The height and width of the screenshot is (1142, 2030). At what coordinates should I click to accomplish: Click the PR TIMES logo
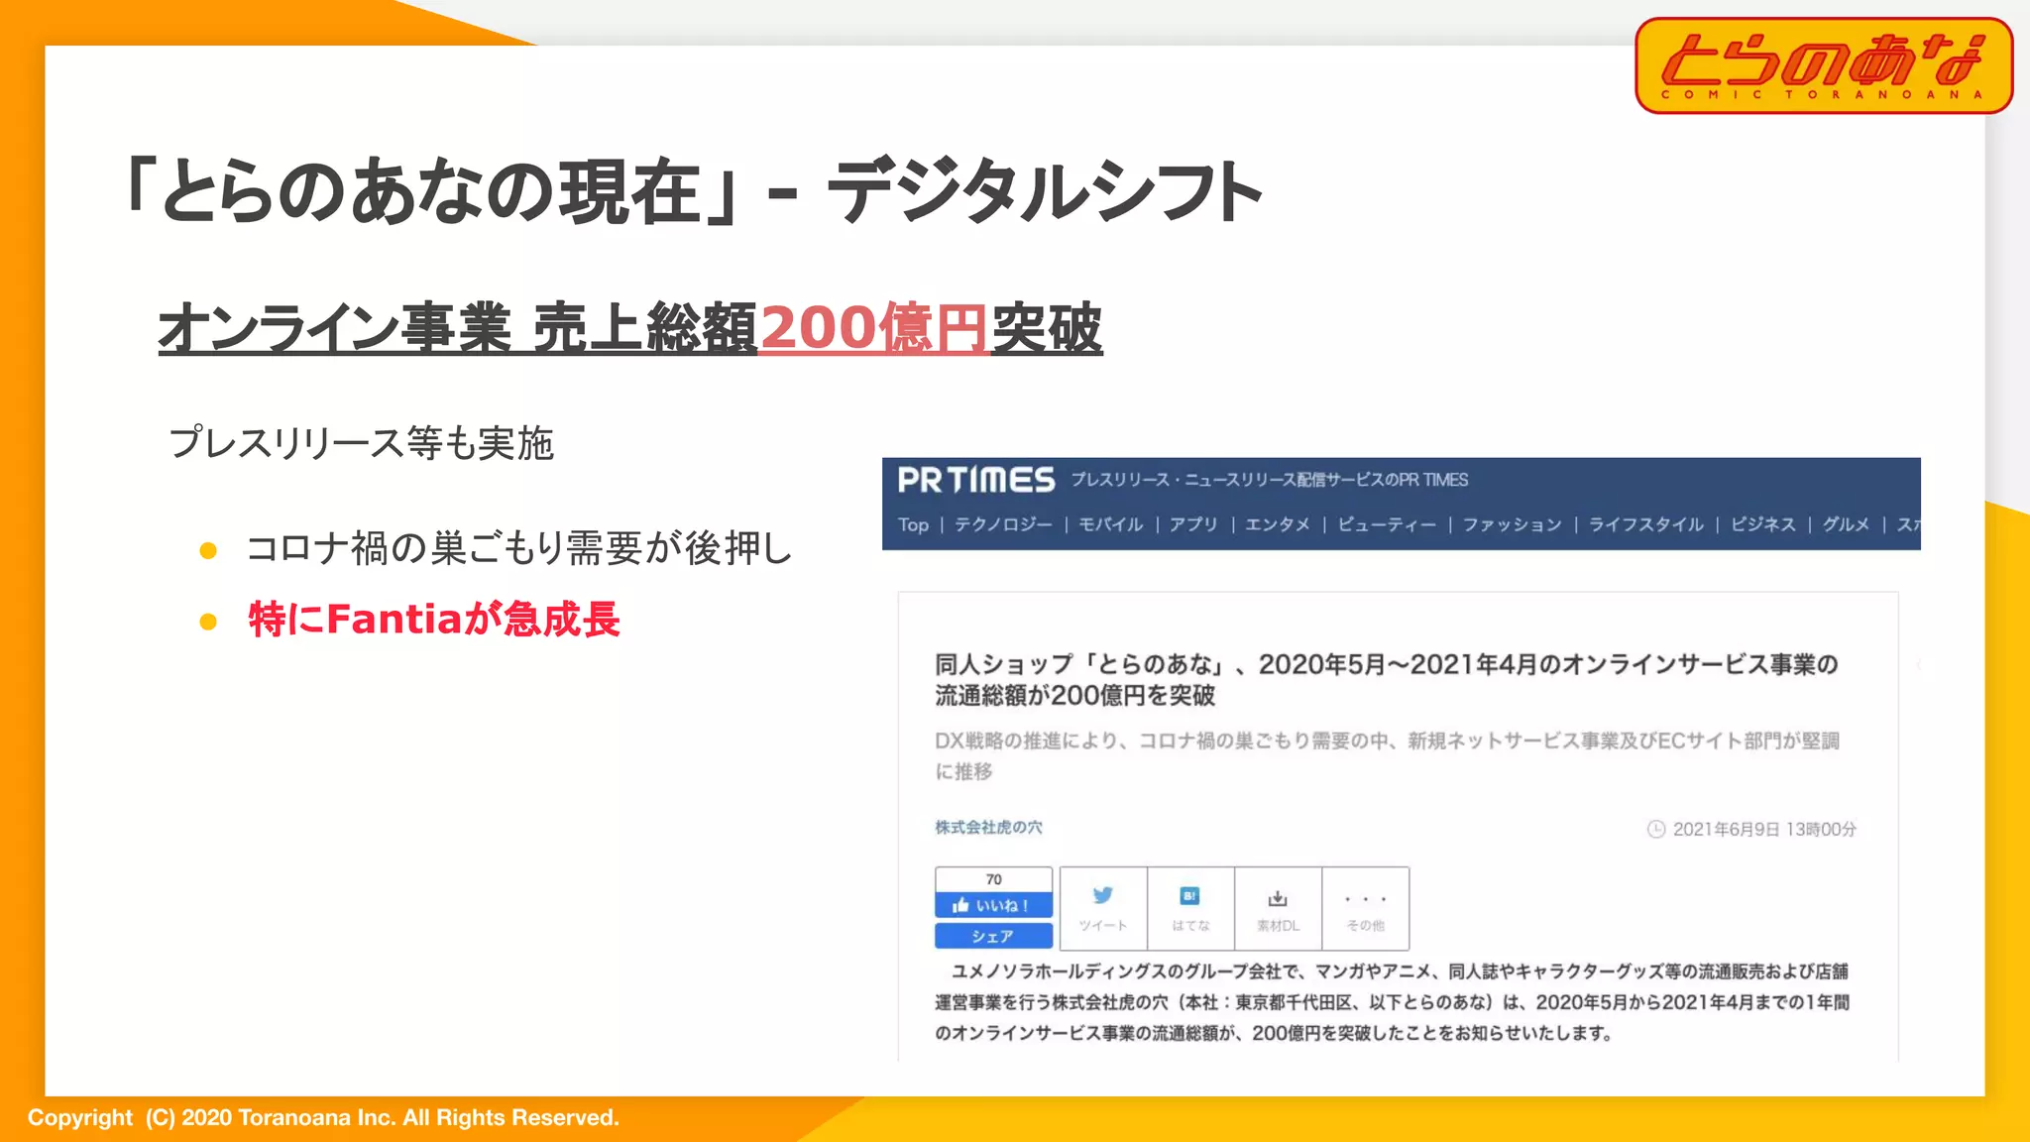coord(976,481)
